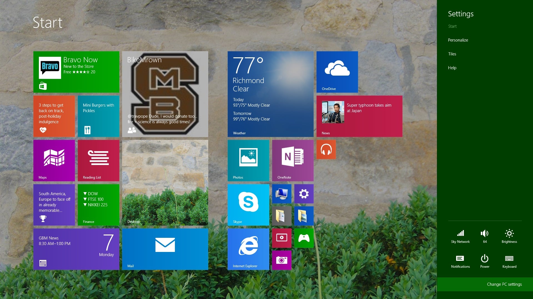Expand the Power options
Screen dimensions: 533x299
pyautogui.click(x=485, y=261)
